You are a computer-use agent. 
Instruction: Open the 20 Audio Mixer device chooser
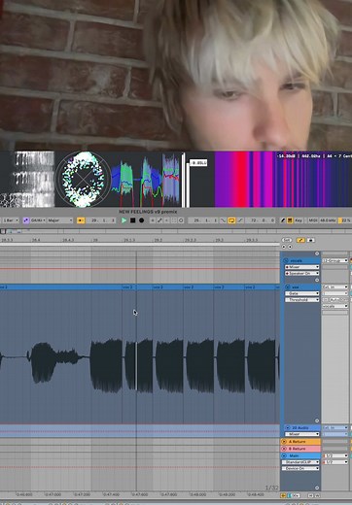point(301,434)
